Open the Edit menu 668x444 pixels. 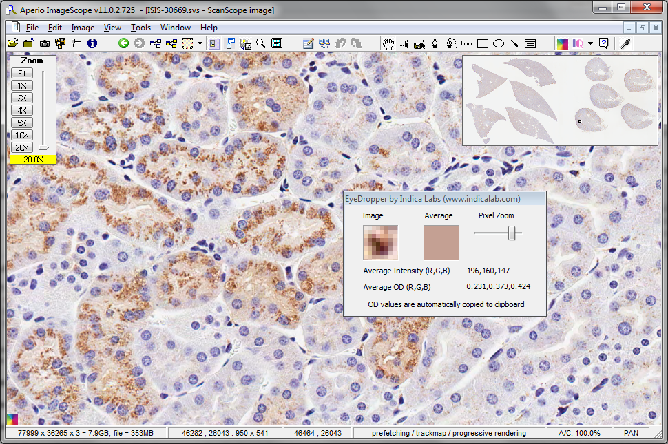coord(55,28)
